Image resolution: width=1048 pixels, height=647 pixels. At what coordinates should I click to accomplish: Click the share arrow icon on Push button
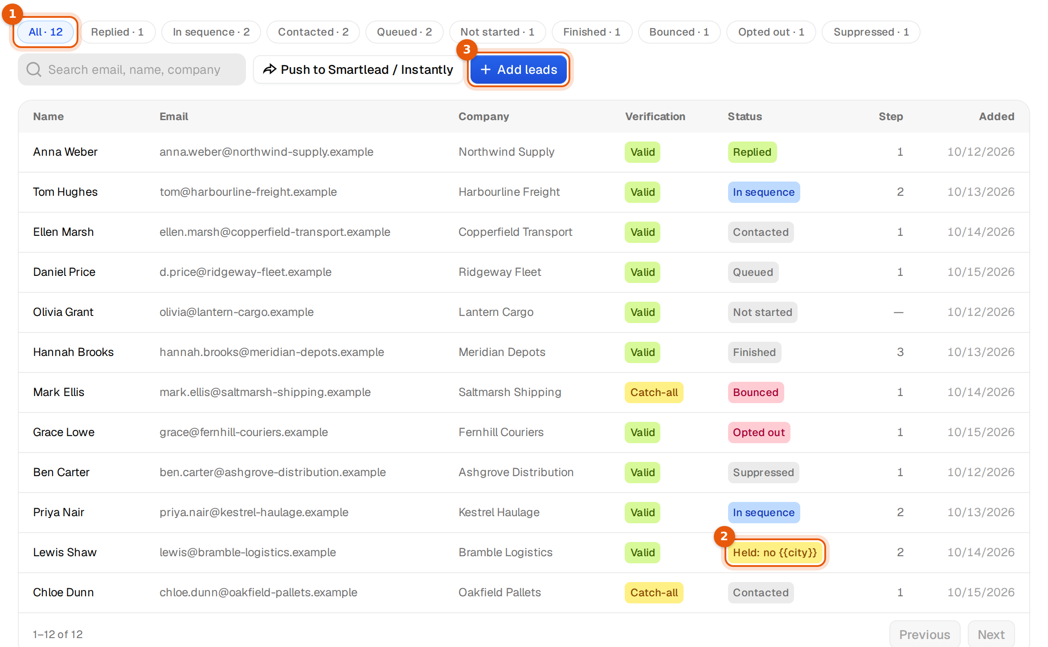pyautogui.click(x=270, y=69)
